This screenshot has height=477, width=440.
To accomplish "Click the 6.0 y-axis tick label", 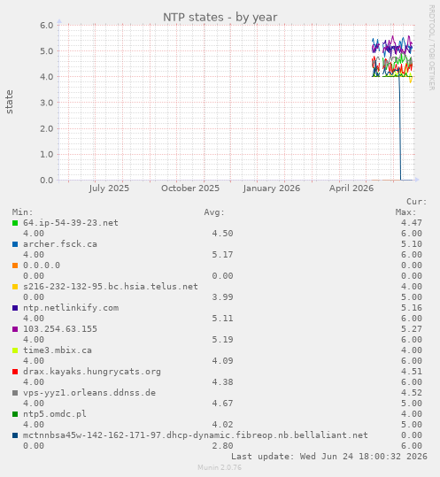I will pos(47,26).
